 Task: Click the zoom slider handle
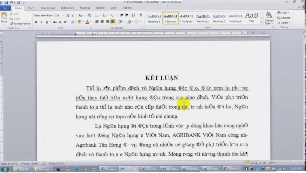coord(292,163)
